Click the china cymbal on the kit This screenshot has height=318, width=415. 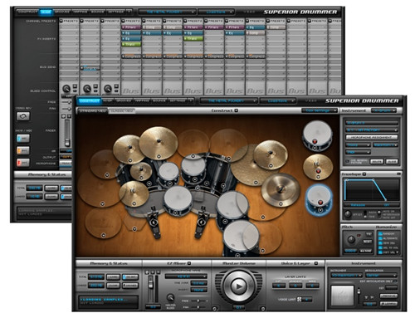coord(281,190)
